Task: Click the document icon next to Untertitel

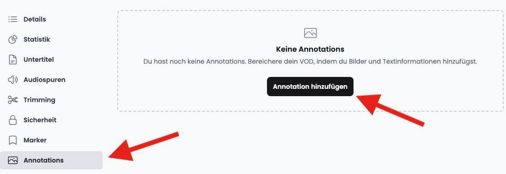Action: pyautogui.click(x=12, y=60)
